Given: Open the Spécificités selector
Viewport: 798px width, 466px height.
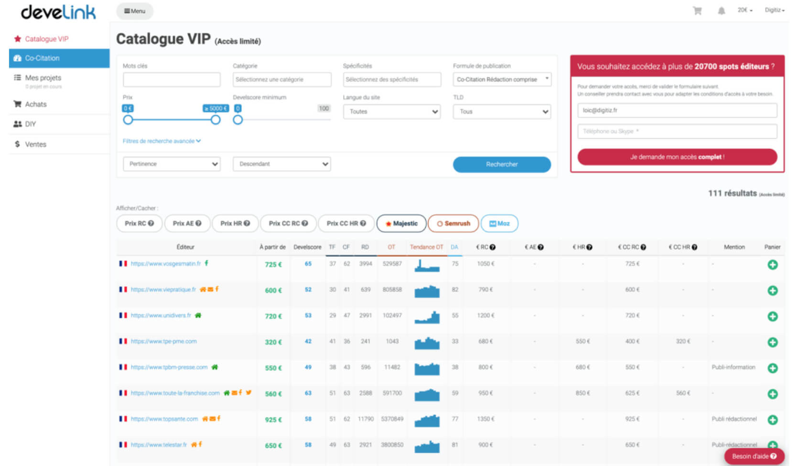Looking at the screenshot, I should tap(392, 79).
